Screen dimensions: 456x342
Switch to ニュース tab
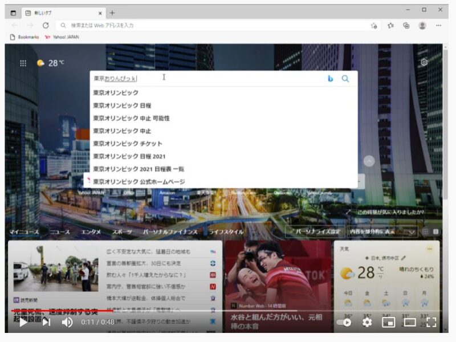[x=60, y=232]
